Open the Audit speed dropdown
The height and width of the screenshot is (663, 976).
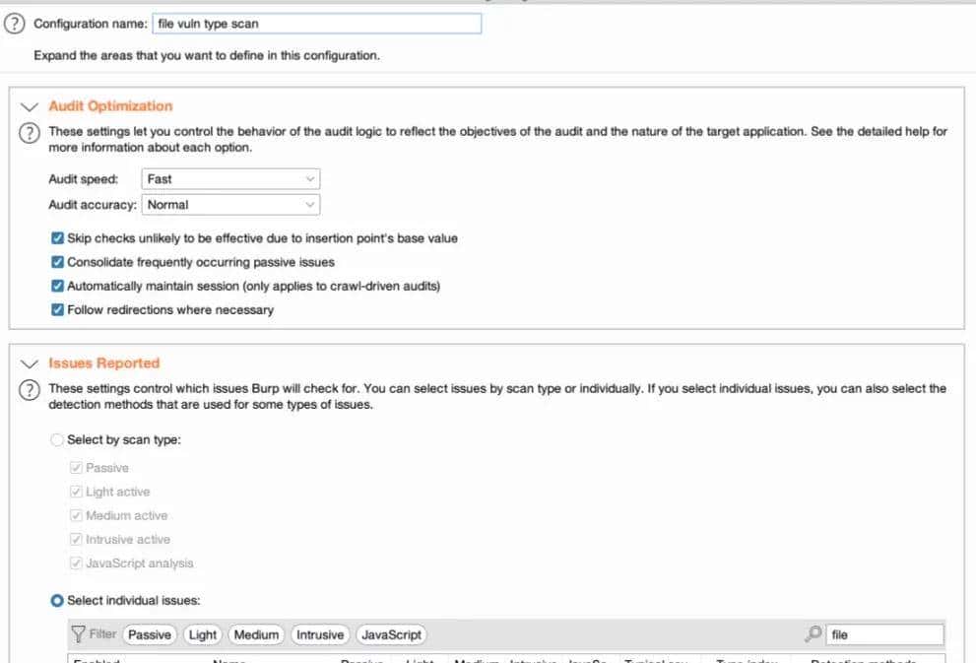tap(231, 179)
